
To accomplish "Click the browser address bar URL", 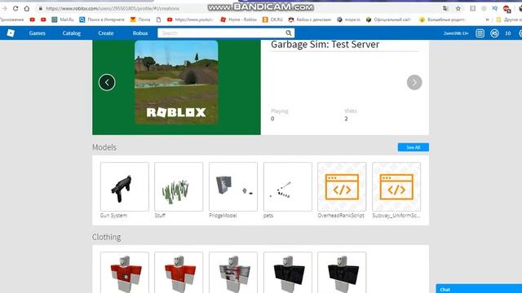I will (x=113, y=8).
